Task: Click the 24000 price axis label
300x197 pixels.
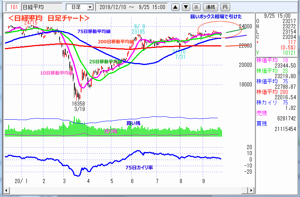Action: pyautogui.click(x=246, y=26)
